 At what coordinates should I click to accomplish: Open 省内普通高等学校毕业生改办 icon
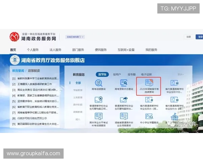pos(149,100)
